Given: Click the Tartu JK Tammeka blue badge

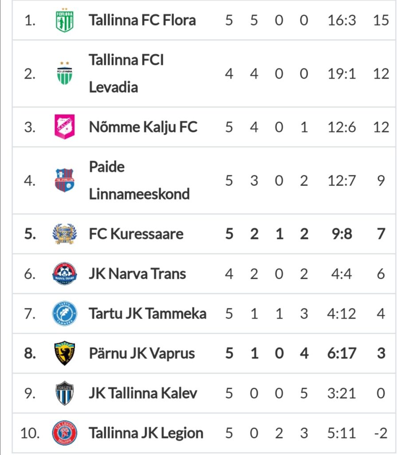Looking at the screenshot, I should click(x=65, y=313).
